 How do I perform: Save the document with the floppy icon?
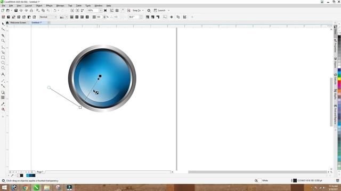(x=16, y=11)
